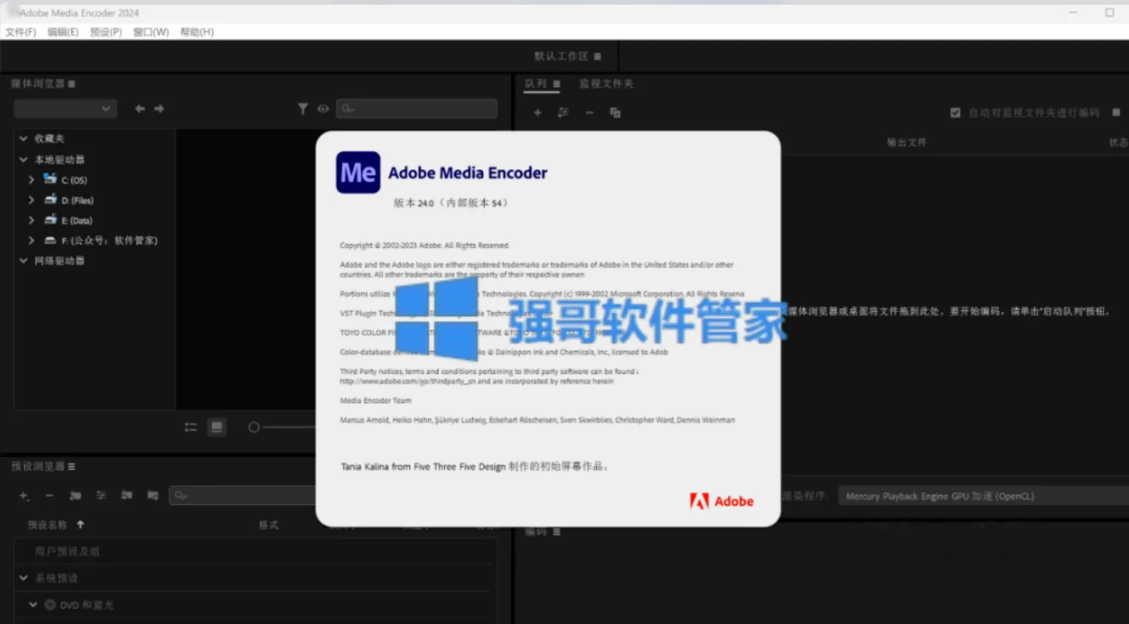Open the 文件(F) menu
This screenshot has height=624, width=1129.
20,32
